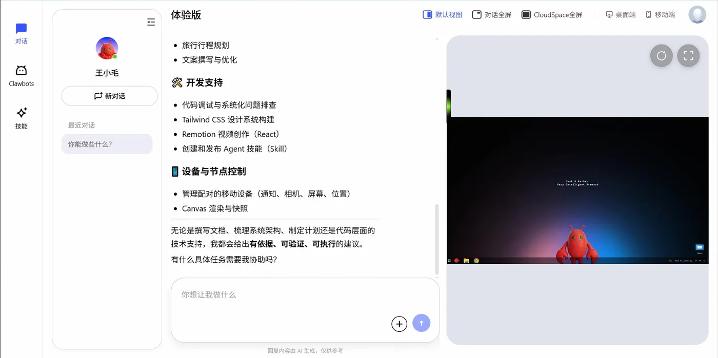This screenshot has width=718, height=358.
Task: Open the Clawbots sidebar icon
Action: point(21,76)
